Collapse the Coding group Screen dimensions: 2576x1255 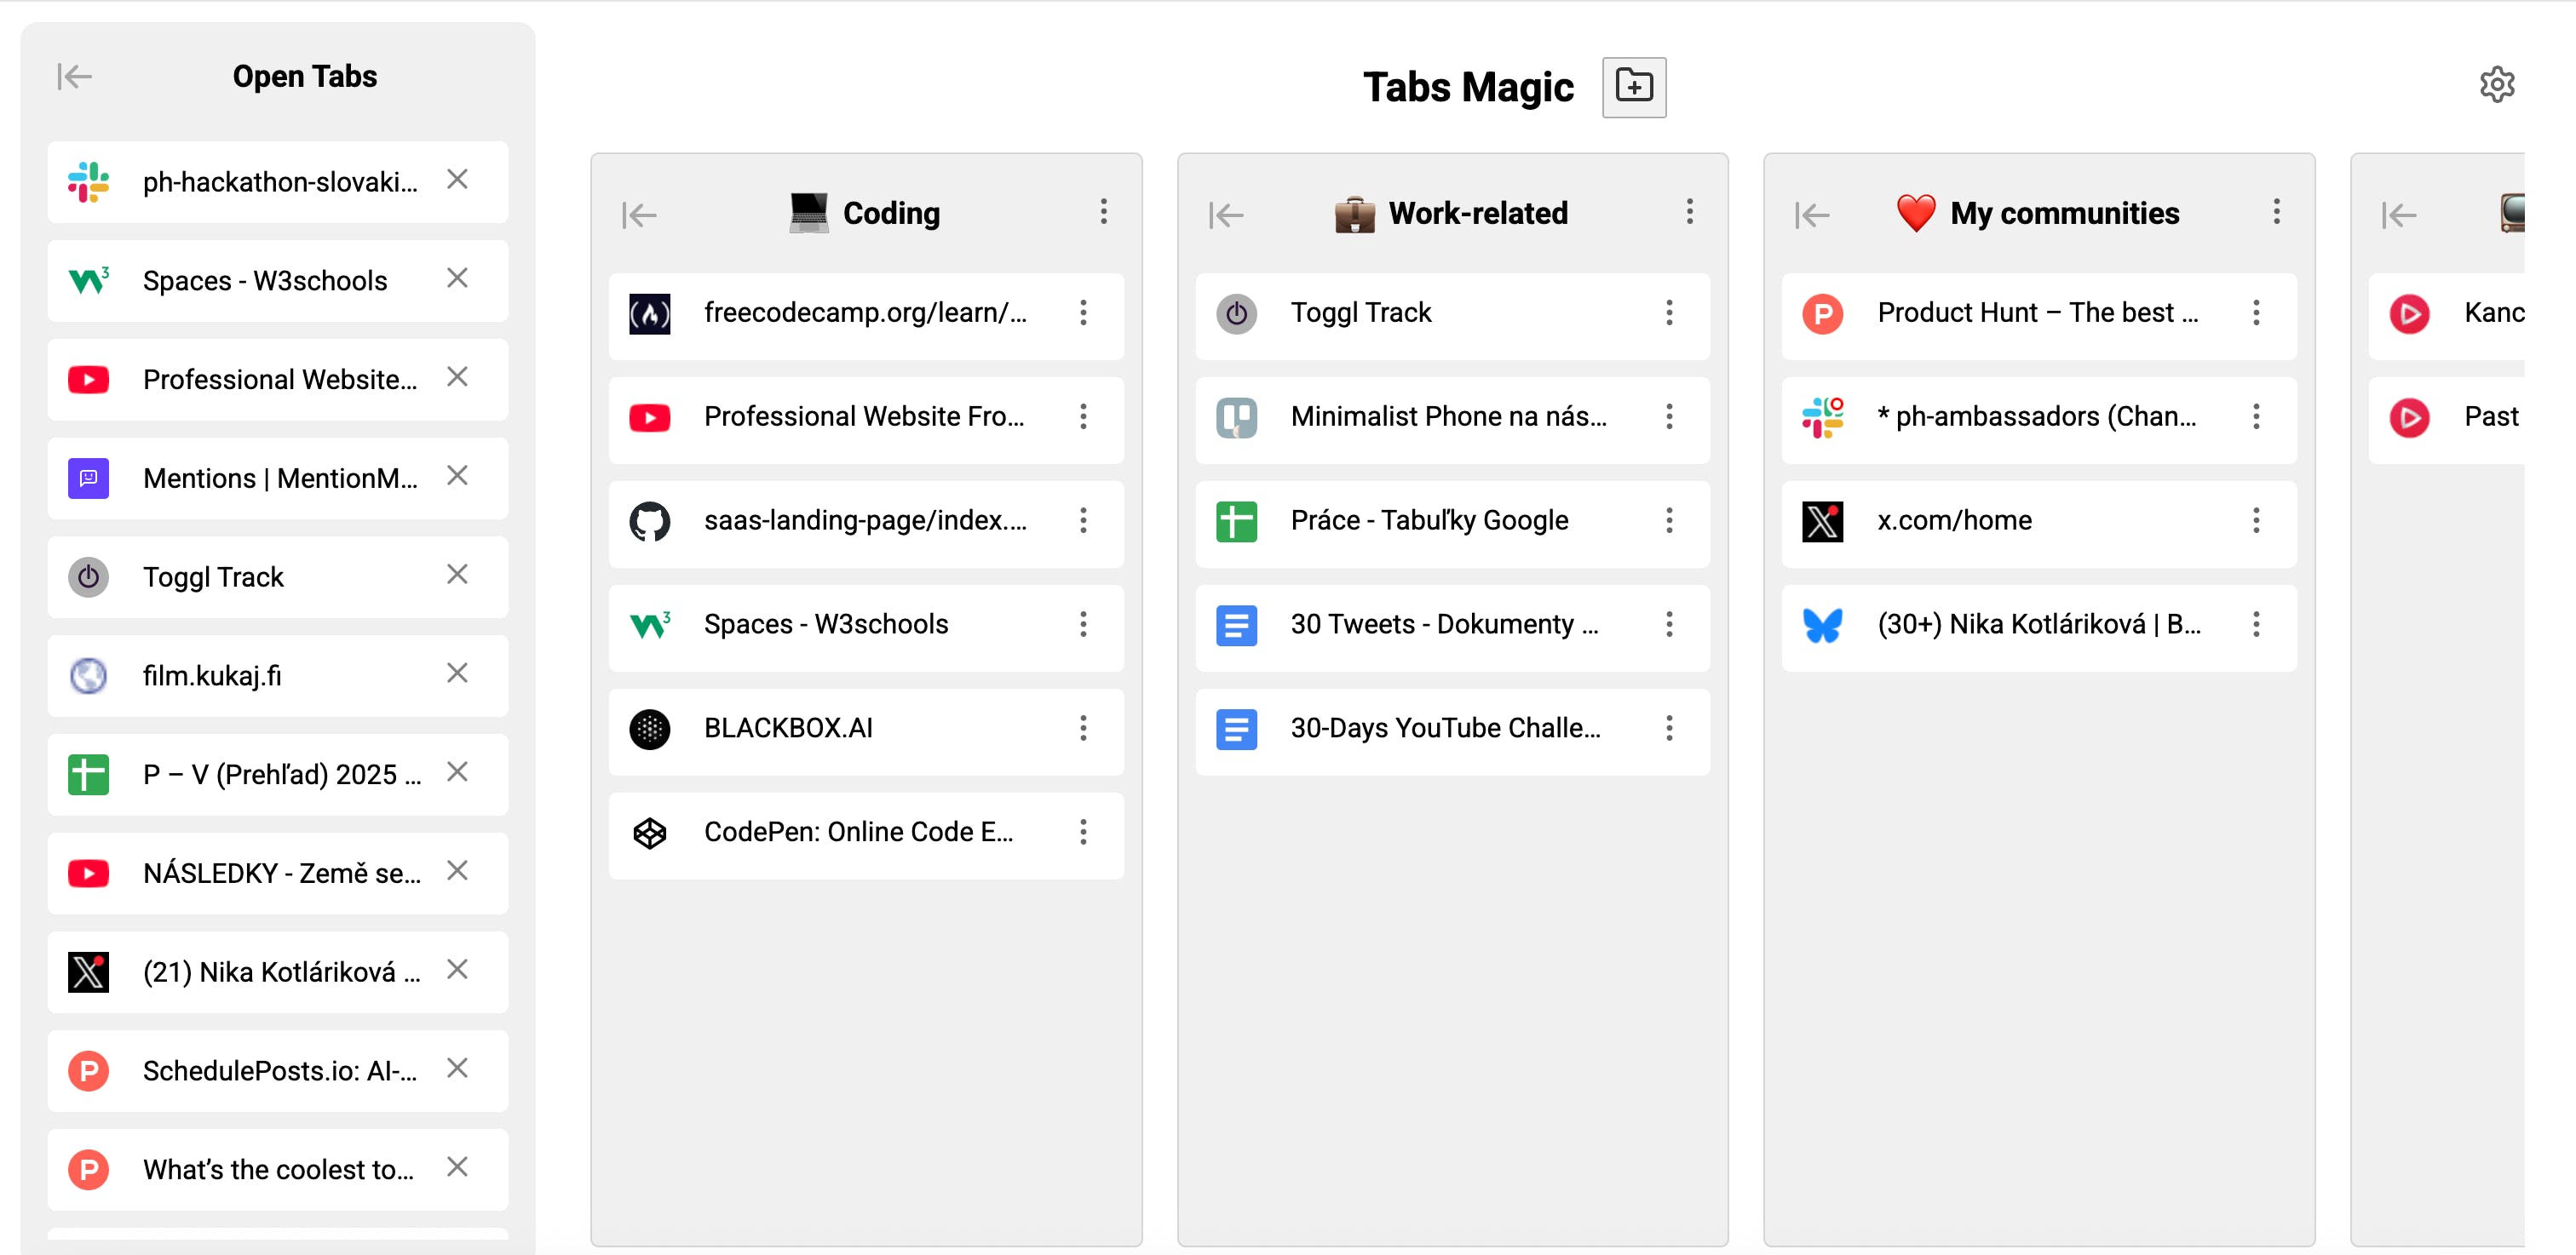[639, 214]
